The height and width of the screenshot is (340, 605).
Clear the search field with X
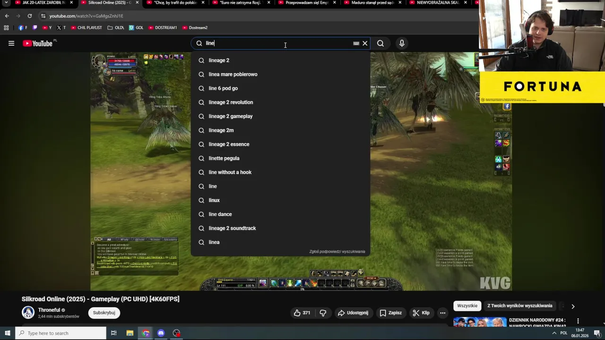click(x=365, y=43)
